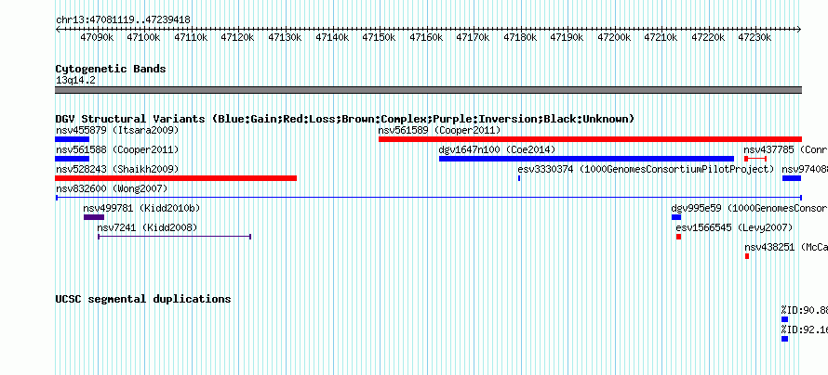Click the thin blue nsv832600 span line

429,198
